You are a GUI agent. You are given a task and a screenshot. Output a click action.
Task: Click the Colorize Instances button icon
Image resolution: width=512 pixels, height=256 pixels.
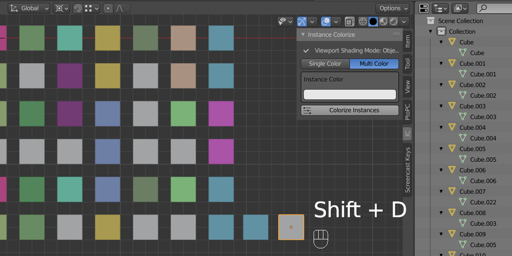coord(307,110)
